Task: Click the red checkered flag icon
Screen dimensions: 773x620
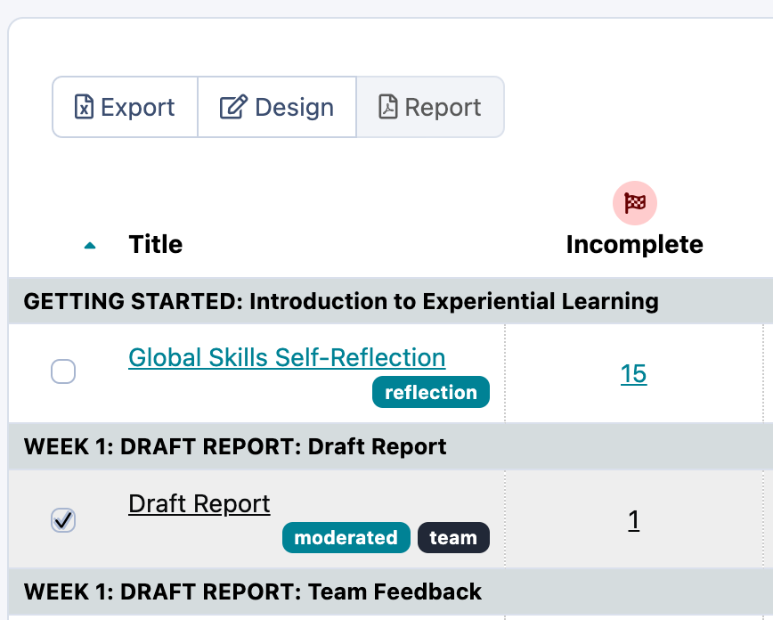Action: 634,203
